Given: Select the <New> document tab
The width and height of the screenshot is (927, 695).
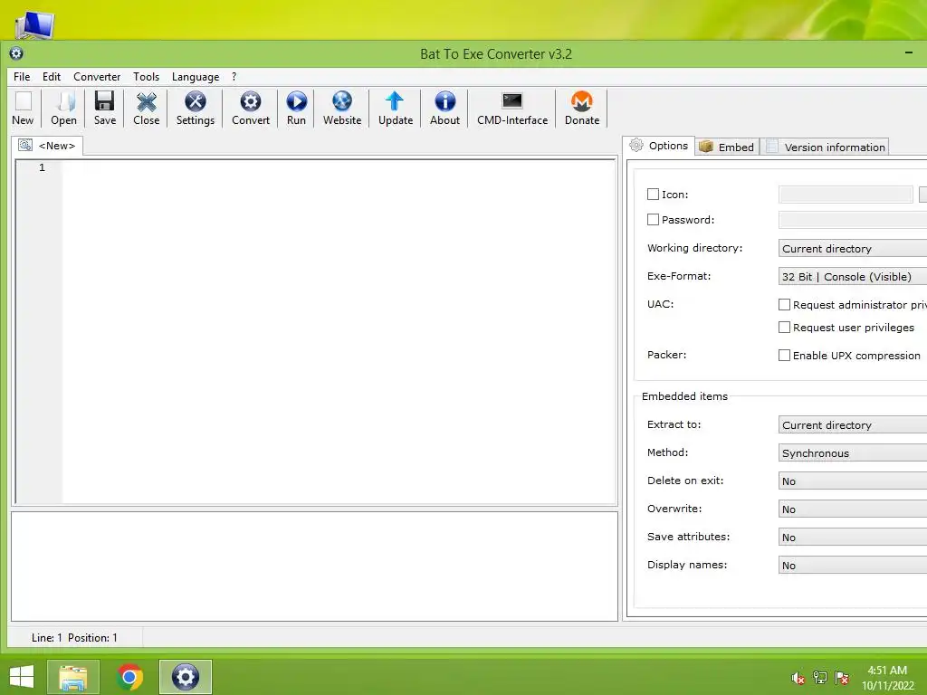Looking at the screenshot, I should (47, 146).
